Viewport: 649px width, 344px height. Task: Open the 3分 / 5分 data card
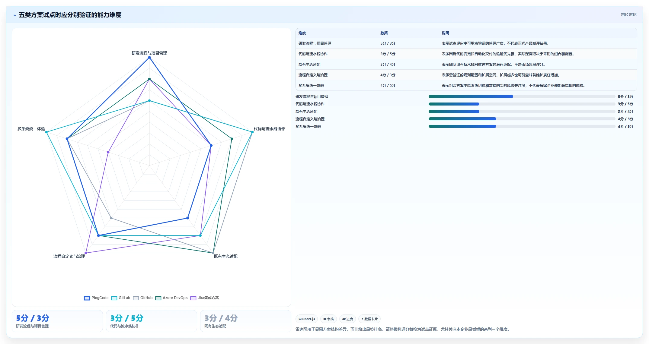click(152, 321)
